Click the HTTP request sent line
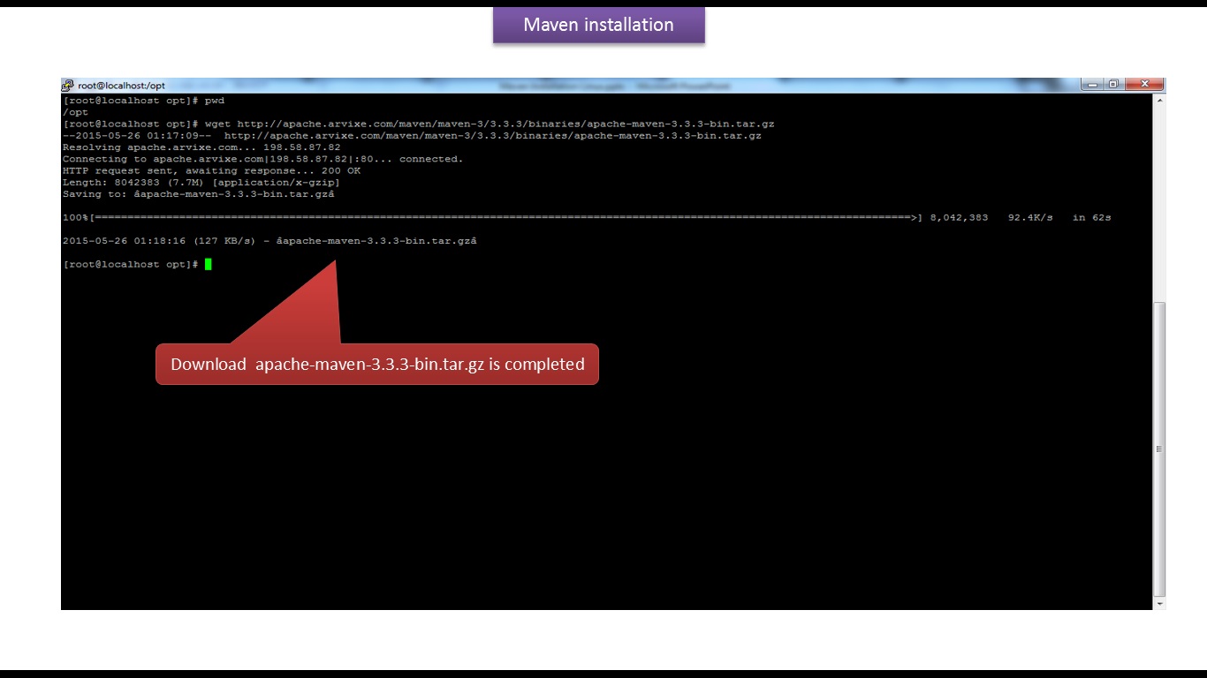The image size is (1207, 678). click(211, 170)
